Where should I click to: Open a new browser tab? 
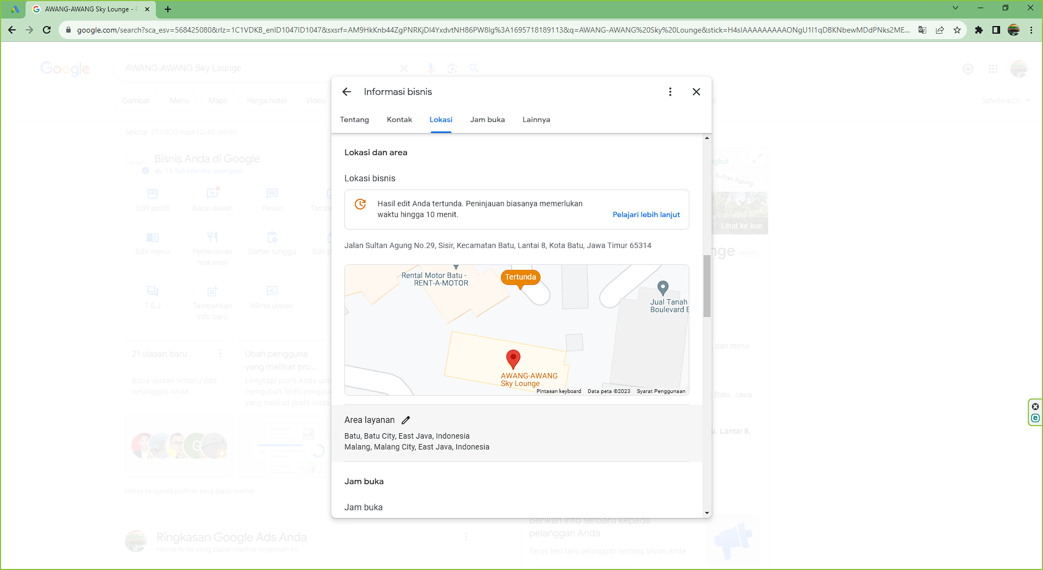tap(168, 9)
